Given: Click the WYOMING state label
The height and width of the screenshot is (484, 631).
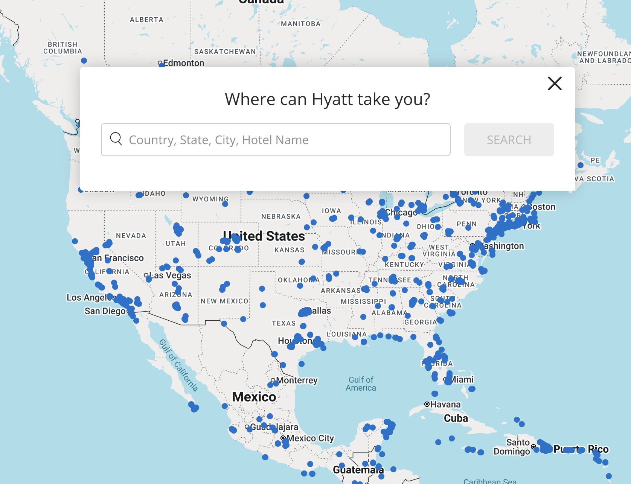Looking at the screenshot, I should (x=211, y=199).
